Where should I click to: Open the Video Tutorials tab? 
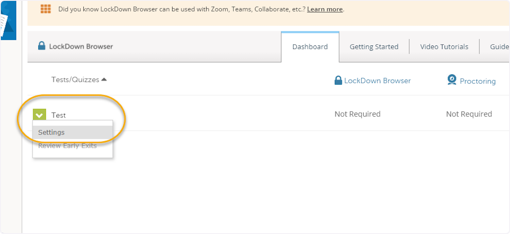coord(444,47)
